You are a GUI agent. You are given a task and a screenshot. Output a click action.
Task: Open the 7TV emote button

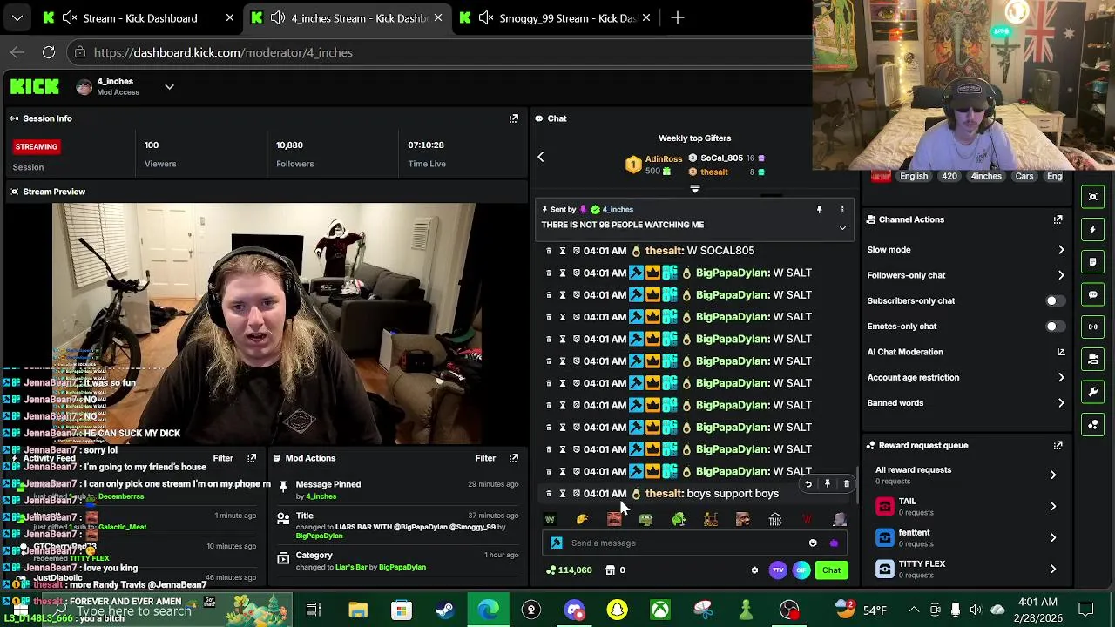(778, 570)
